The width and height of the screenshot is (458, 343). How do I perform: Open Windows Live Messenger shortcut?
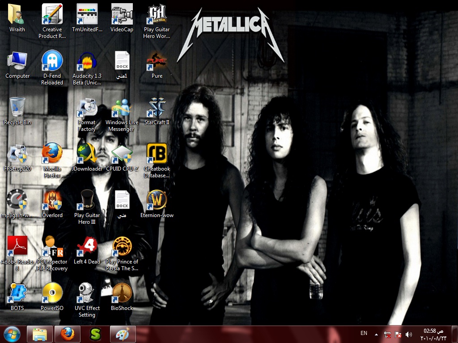pos(122,108)
